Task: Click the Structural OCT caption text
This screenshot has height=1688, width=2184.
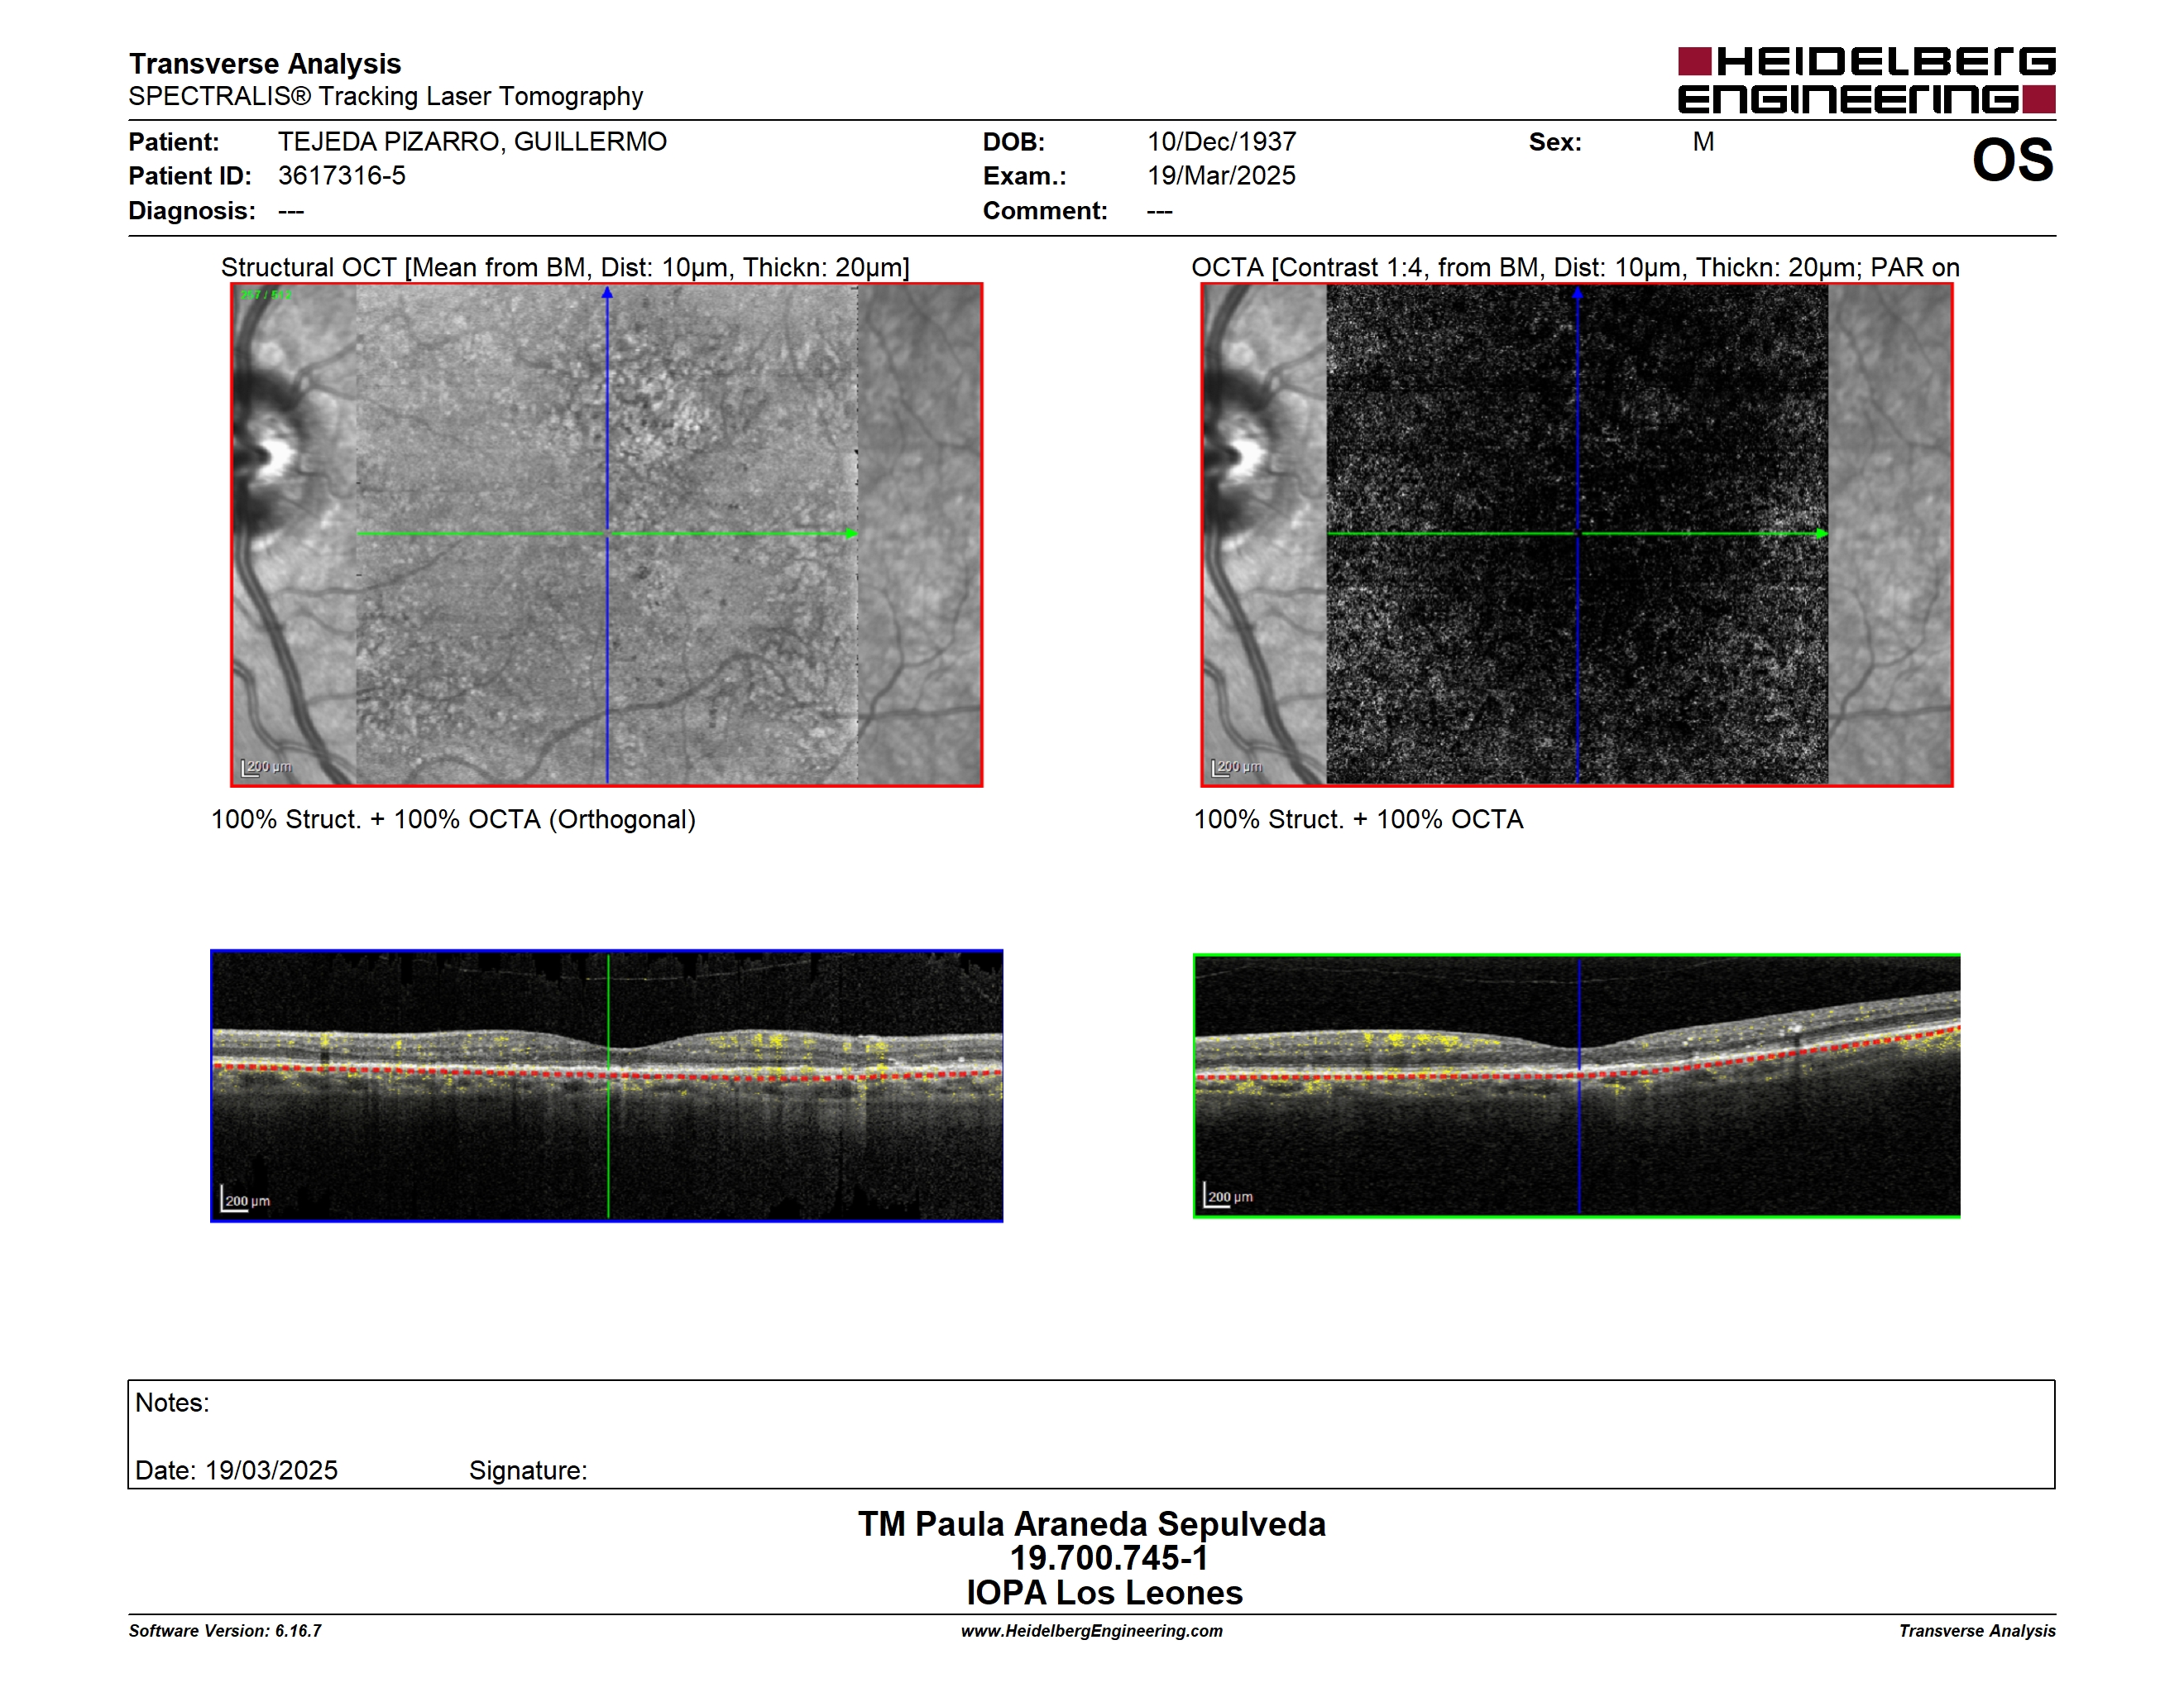Action: (x=565, y=268)
